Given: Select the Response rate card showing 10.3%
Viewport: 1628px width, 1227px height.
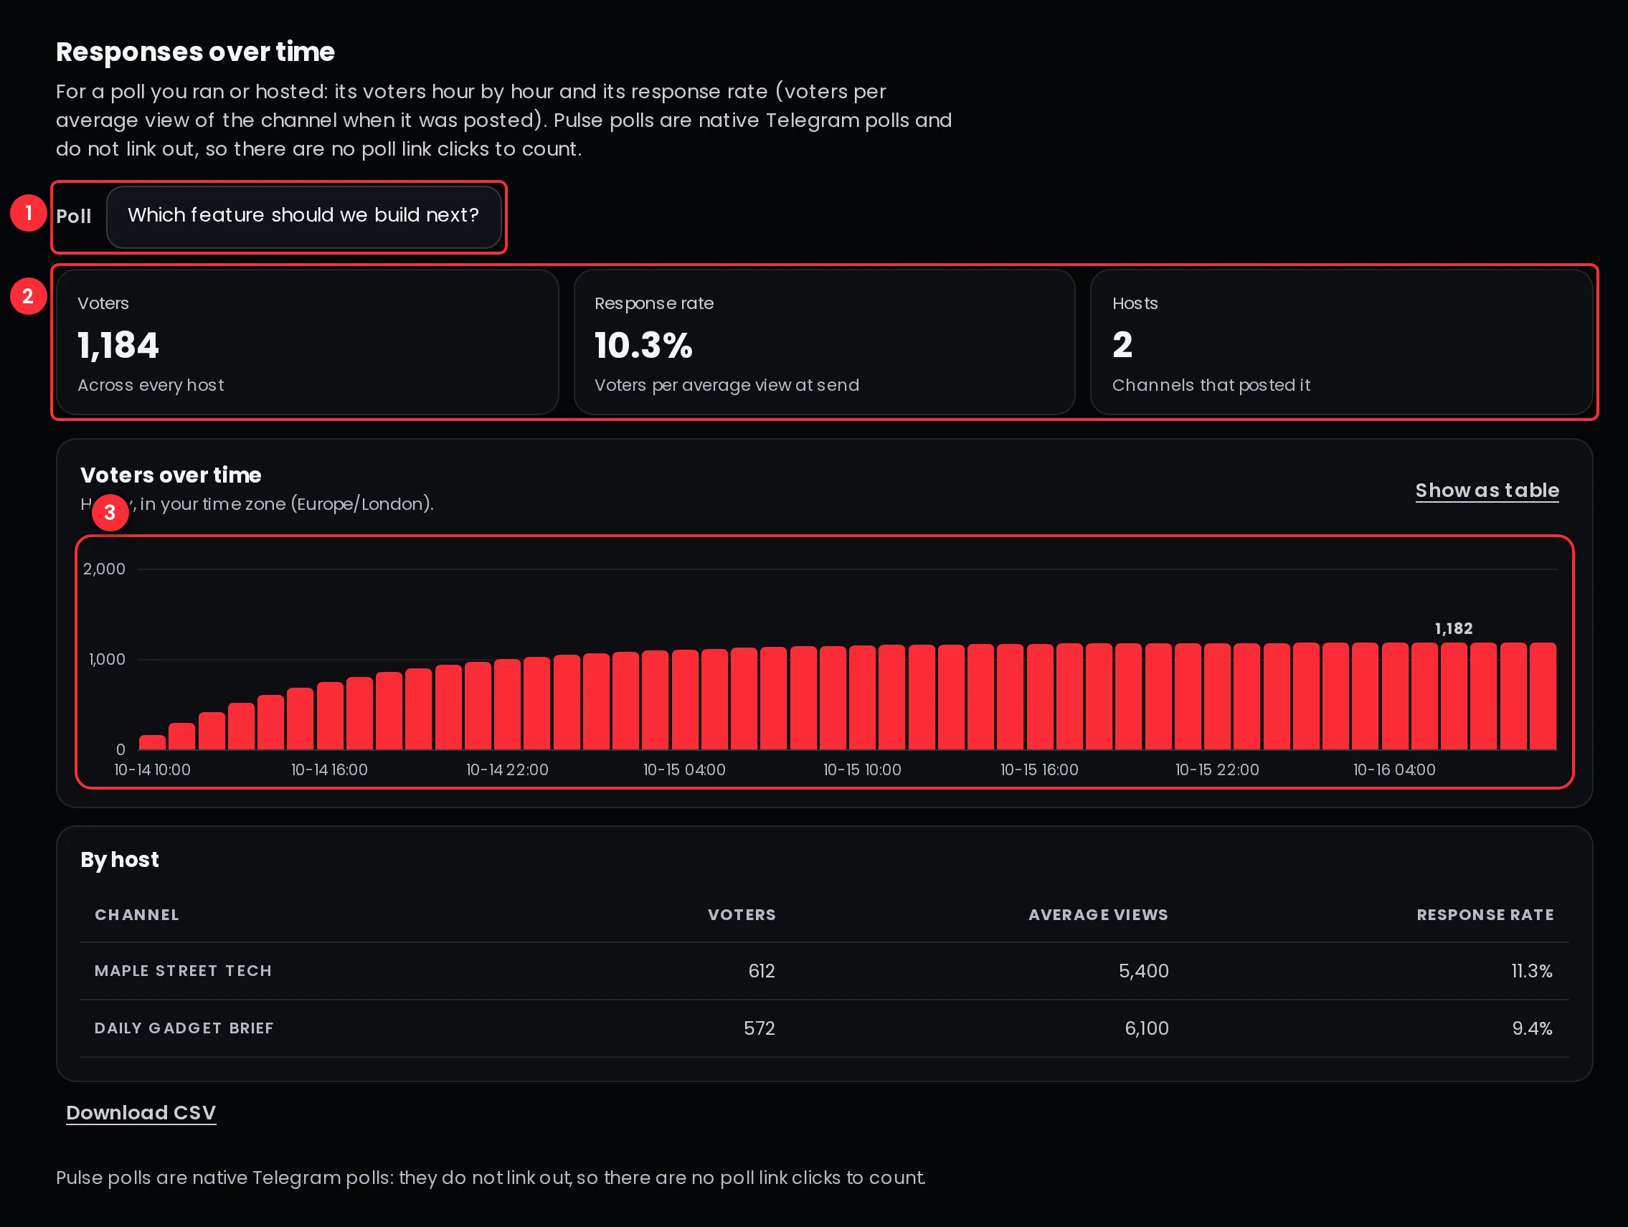Looking at the screenshot, I should (x=824, y=342).
